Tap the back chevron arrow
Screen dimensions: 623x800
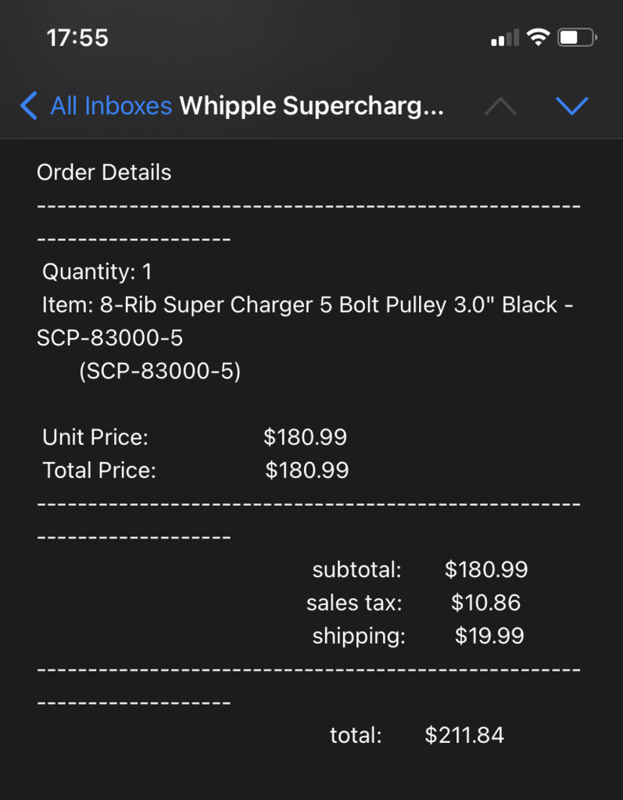coord(29,106)
